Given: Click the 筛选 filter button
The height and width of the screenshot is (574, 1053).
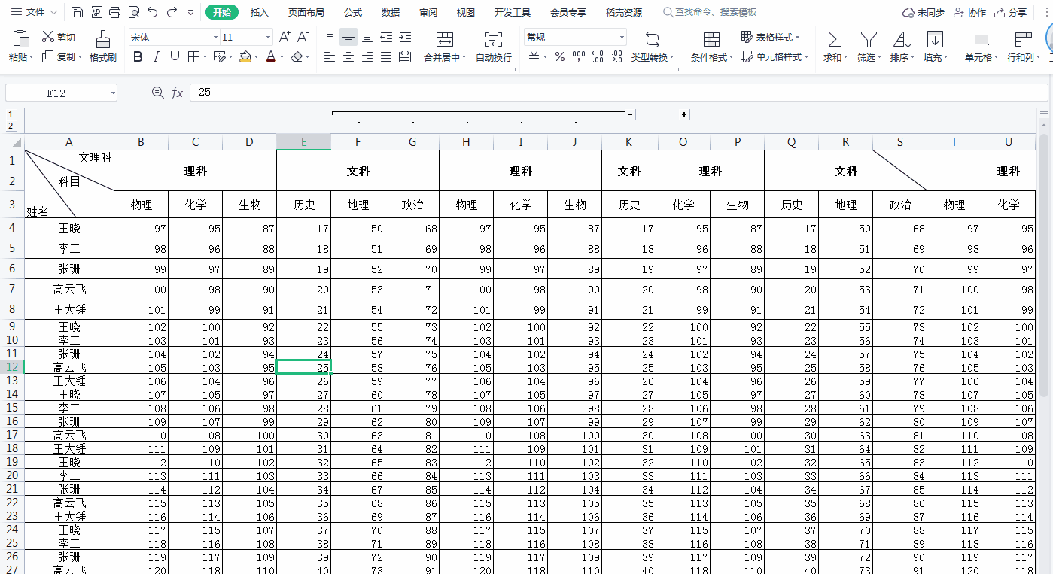Looking at the screenshot, I should tap(869, 47).
